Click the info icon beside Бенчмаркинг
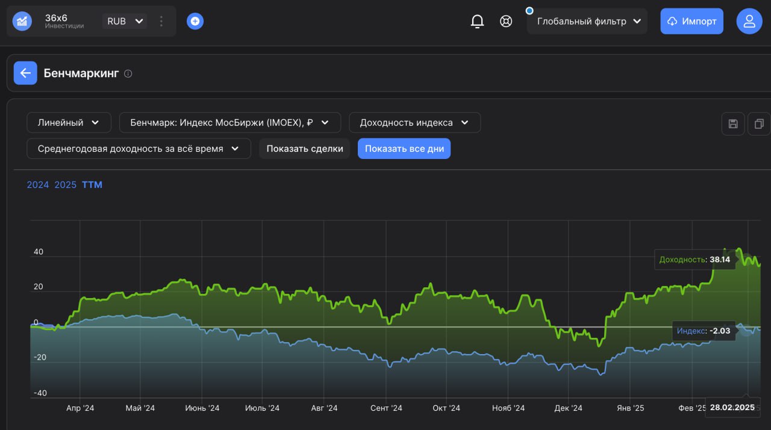 point(128,74)
